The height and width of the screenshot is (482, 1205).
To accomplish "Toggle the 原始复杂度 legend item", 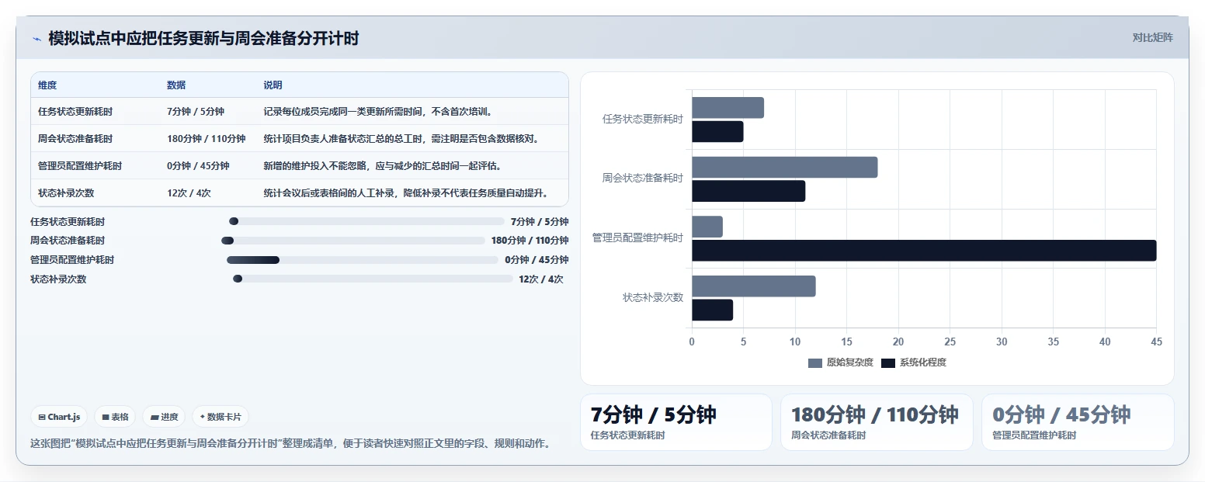I will [x=841, y=362].
